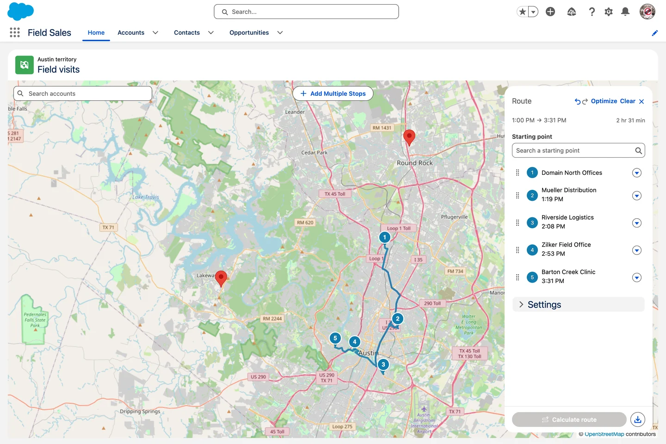Open the user profile avatar
This screenshot has width=666, height=444.
pyautogui.click(x=647, y=12)
